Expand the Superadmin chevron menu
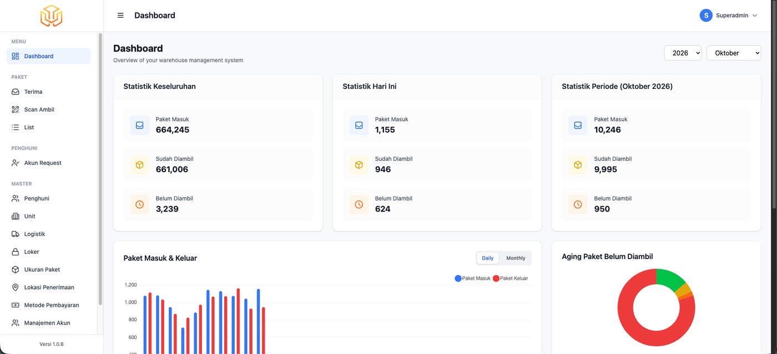Viewport: 777px width, 354px height. coord(754,16)
